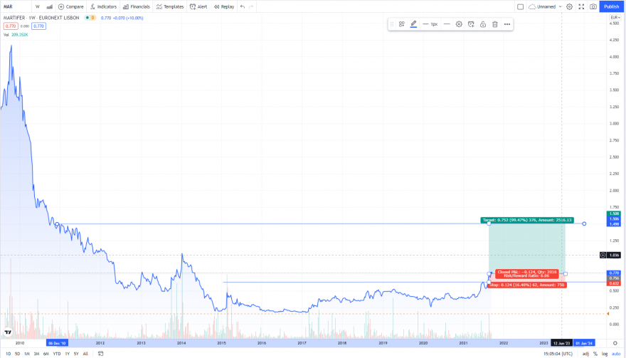Click the Compare symbols button
This screenshot has height=358, width=626.
point(70,6)
